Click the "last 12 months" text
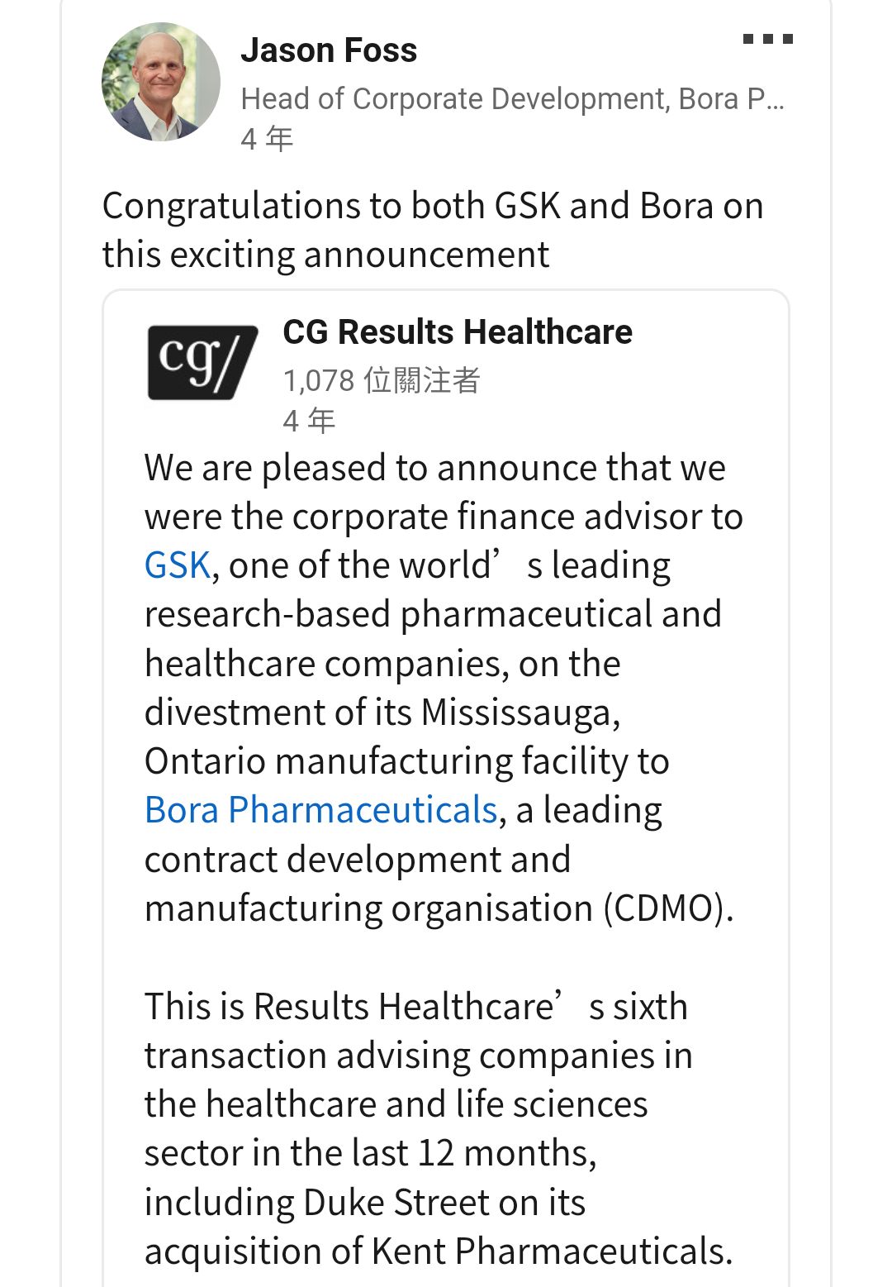 [495, 1153]
